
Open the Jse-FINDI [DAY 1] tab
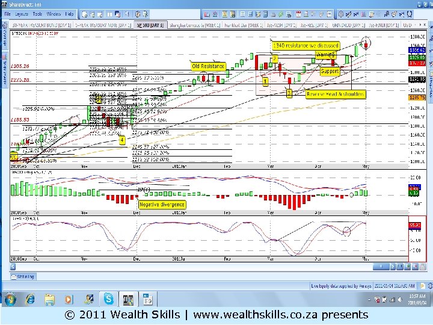click(384, 25)
